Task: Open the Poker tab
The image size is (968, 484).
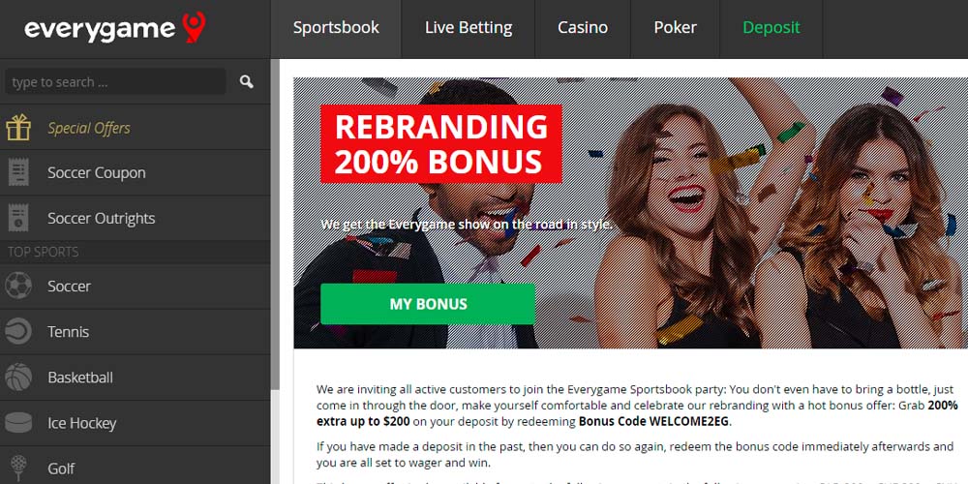Action: (675, 28)
